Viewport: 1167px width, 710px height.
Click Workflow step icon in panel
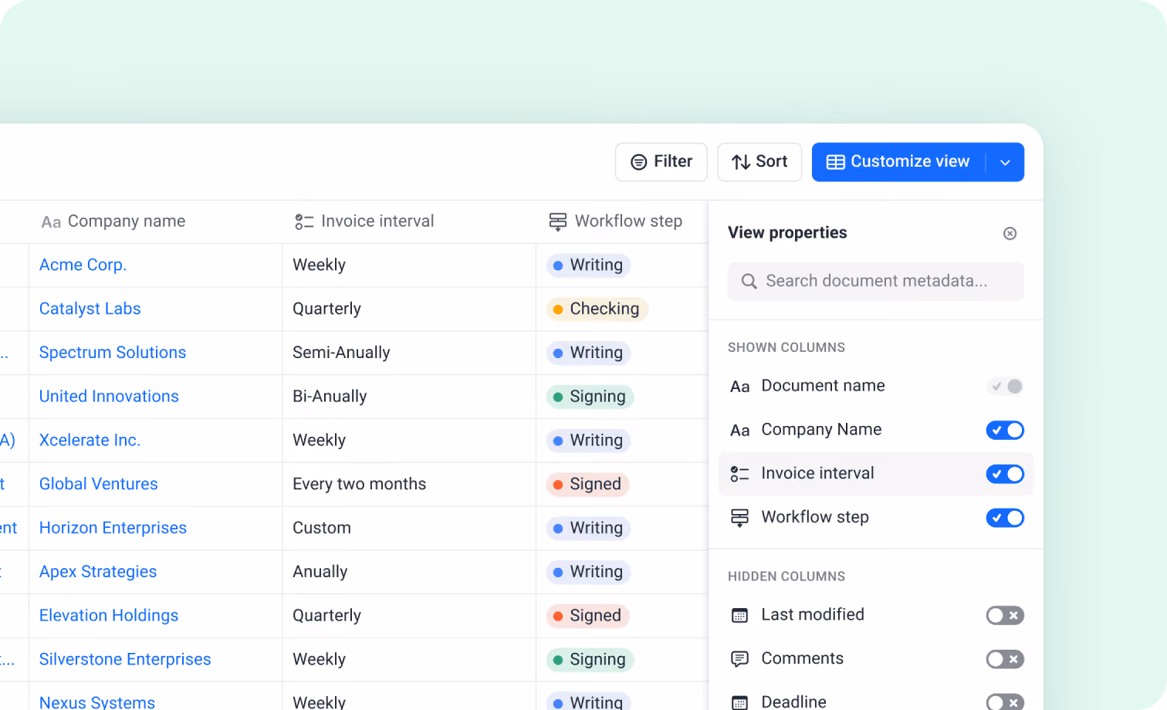[x=739, y=518]
